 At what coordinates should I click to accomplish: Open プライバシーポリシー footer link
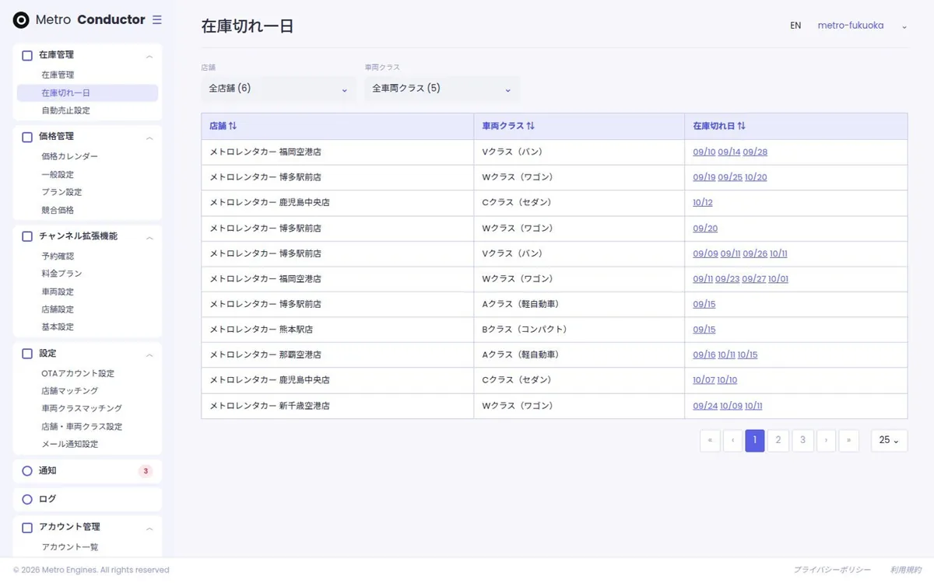point(832,571)
